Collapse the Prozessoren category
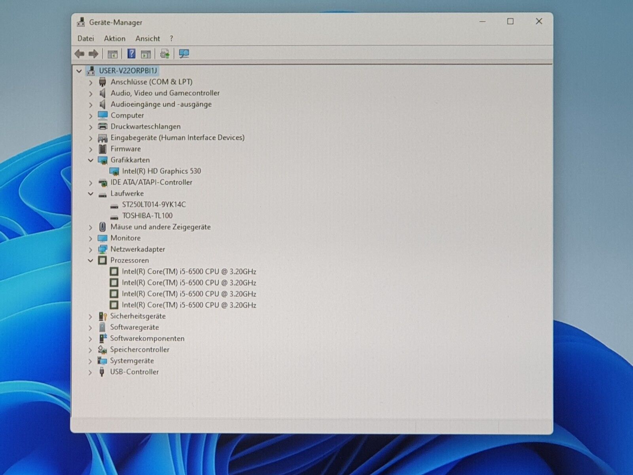Viewport: 633px width, 475px height. click(91, 260)
